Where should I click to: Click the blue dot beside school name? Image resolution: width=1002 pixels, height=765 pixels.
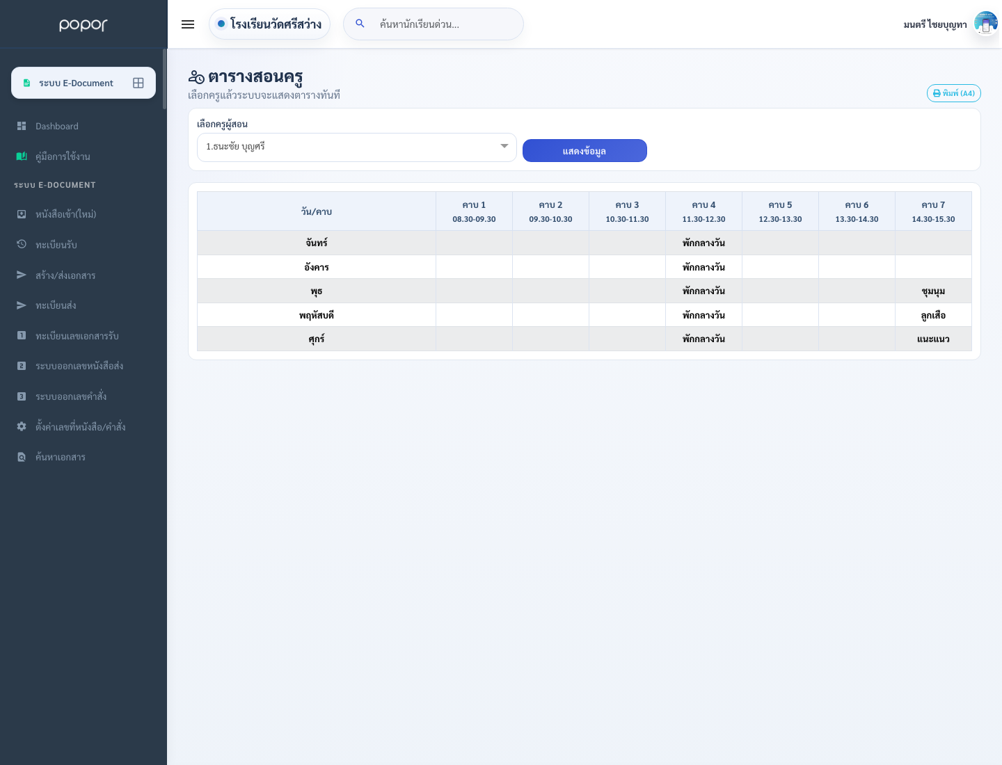point(221,24)
